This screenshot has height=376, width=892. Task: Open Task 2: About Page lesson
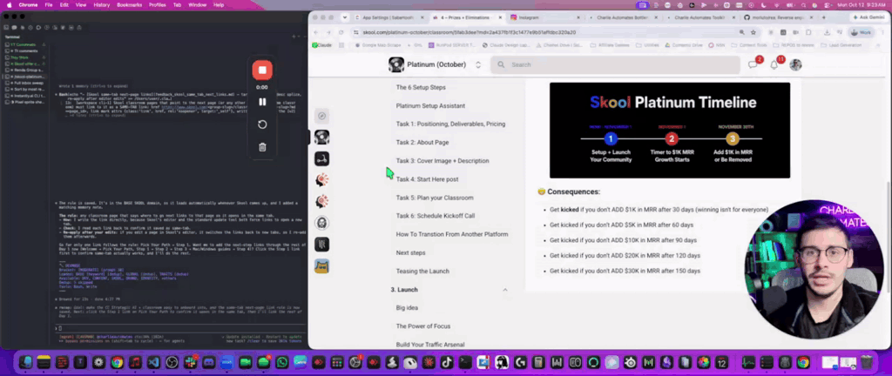[x=422, y=143]
